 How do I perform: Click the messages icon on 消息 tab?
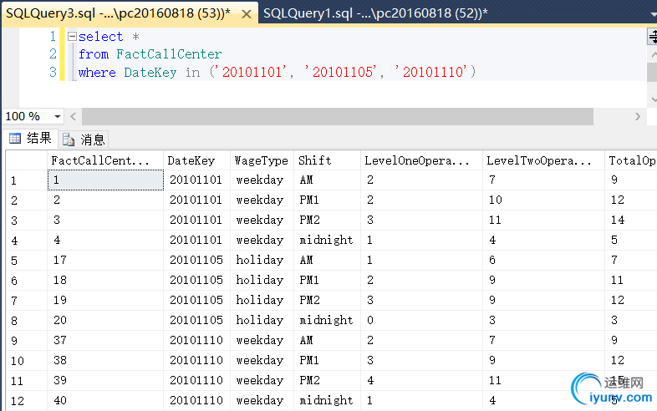[x=69, y=140]
